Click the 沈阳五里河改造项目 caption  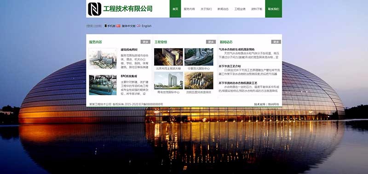tap(199, 92)
